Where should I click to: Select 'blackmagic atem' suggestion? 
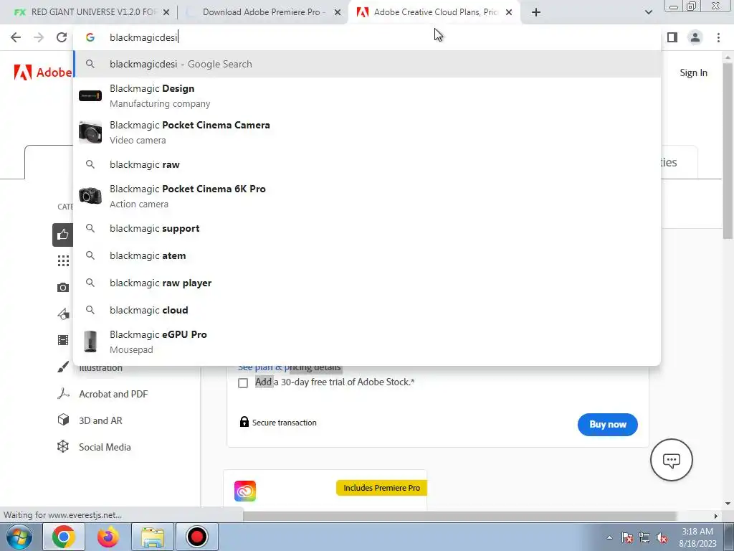click(x=367, y=255)
